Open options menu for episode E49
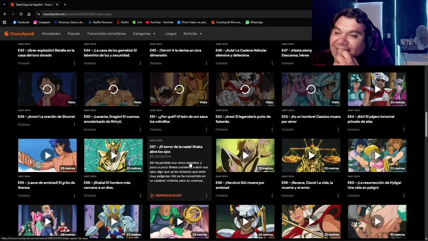This screenshot has width=428, height=241. (x=74, y=125)
